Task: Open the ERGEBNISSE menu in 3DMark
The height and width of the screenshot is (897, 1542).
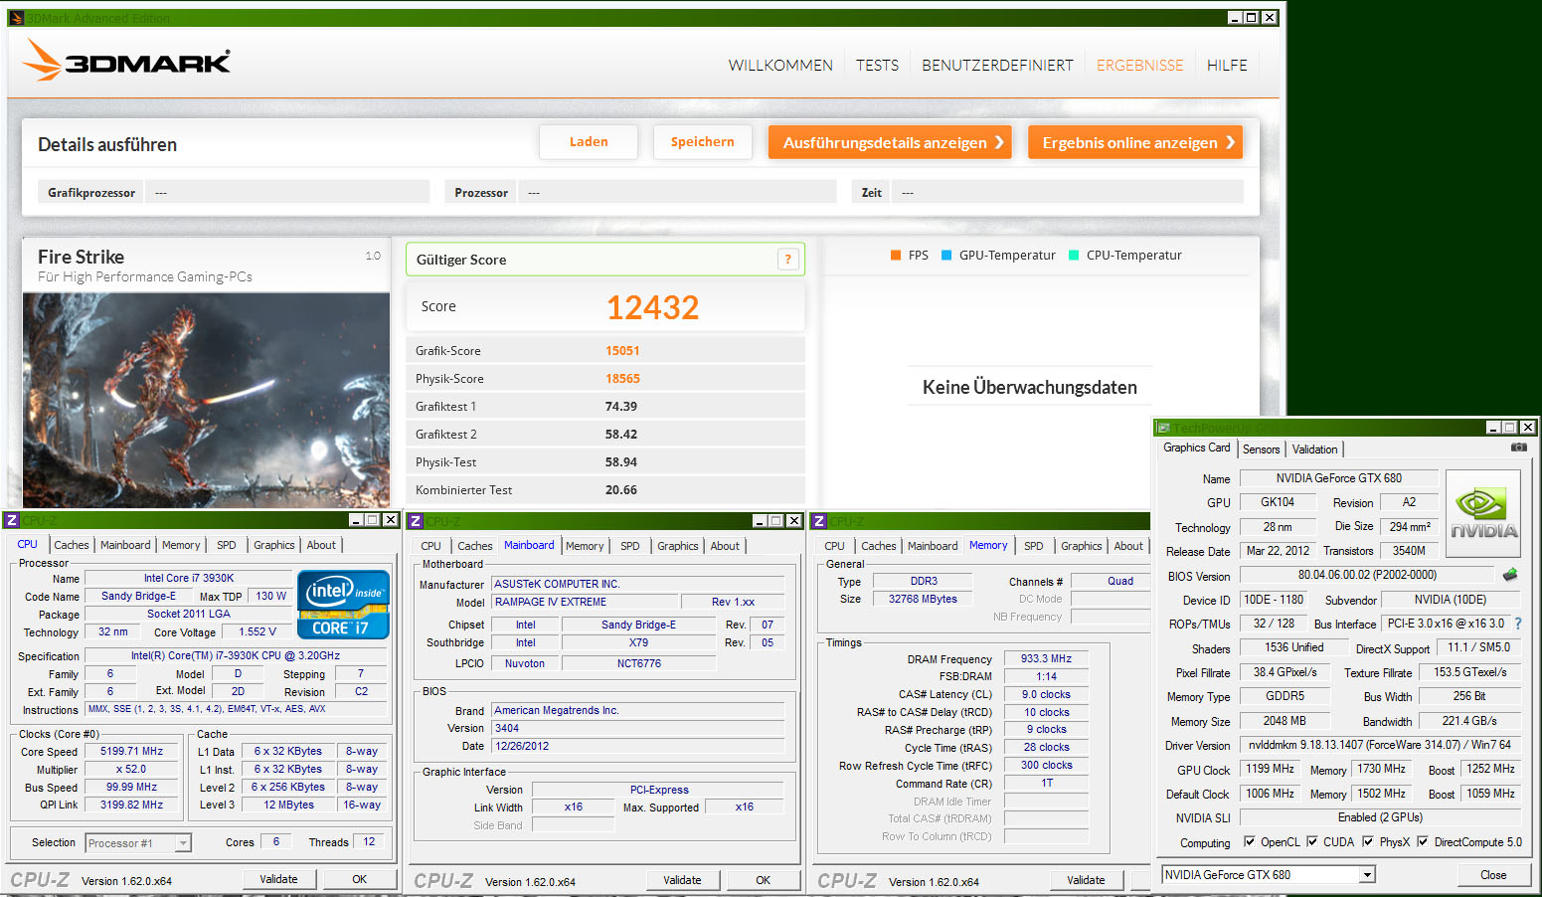Action: (x=1139, y=65)
